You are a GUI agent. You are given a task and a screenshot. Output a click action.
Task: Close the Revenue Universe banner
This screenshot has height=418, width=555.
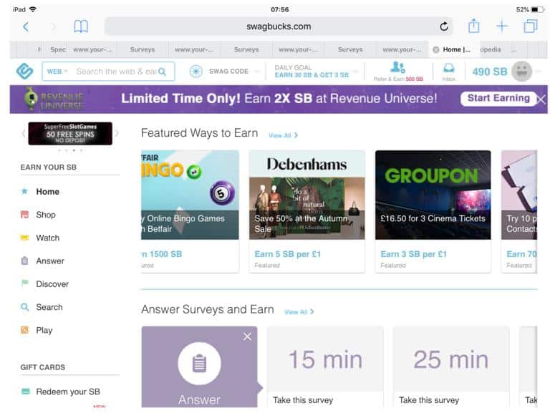pos(541,99)
